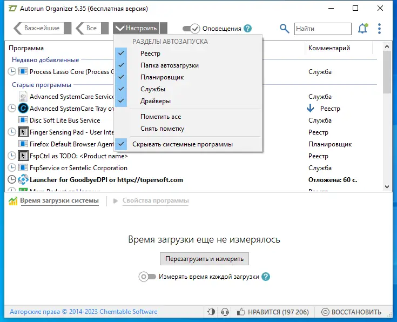The height and width of the screenshot is (322, 397).
Task: Select the Недавно добавленные group header
Action: [45, 60]
